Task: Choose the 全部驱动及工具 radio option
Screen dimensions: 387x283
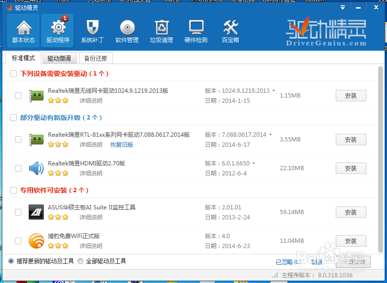Action: (x=80, y=261)
